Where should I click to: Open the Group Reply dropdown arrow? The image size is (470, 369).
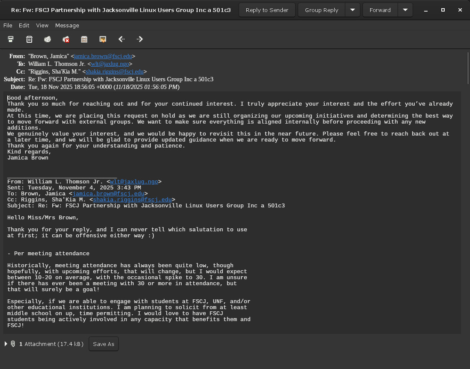pos(353,10)
